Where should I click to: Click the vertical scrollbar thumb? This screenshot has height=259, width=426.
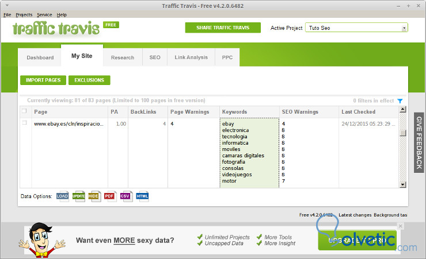(x=402, y=133)
